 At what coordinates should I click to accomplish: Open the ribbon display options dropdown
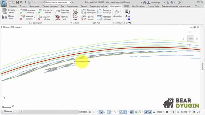tap(196, 6)
